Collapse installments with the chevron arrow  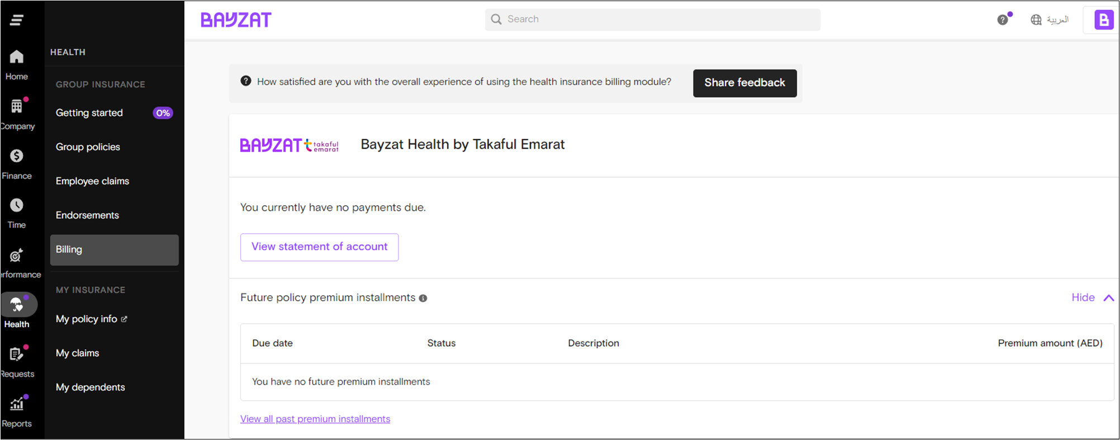pos(1109,298)
